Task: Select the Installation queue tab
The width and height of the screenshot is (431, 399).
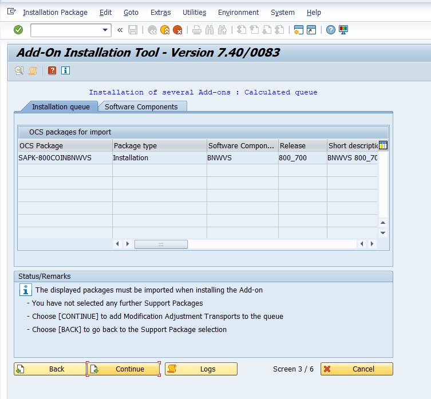Action: (x=60, y=106)
